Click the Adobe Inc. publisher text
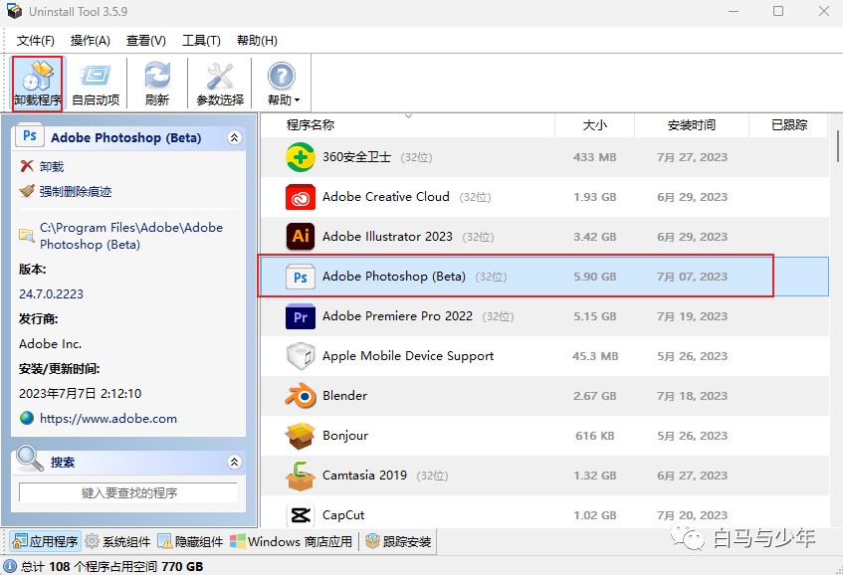The image size is (843, 575). [50, 344]
